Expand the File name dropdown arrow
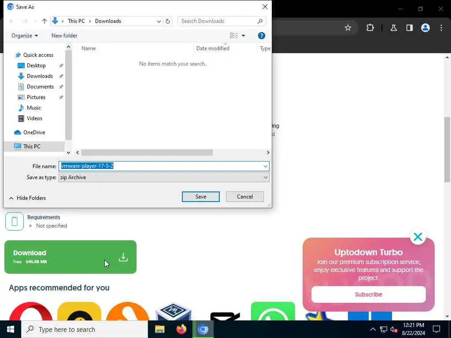Viewport: 451px width, 338px height. 265,166
